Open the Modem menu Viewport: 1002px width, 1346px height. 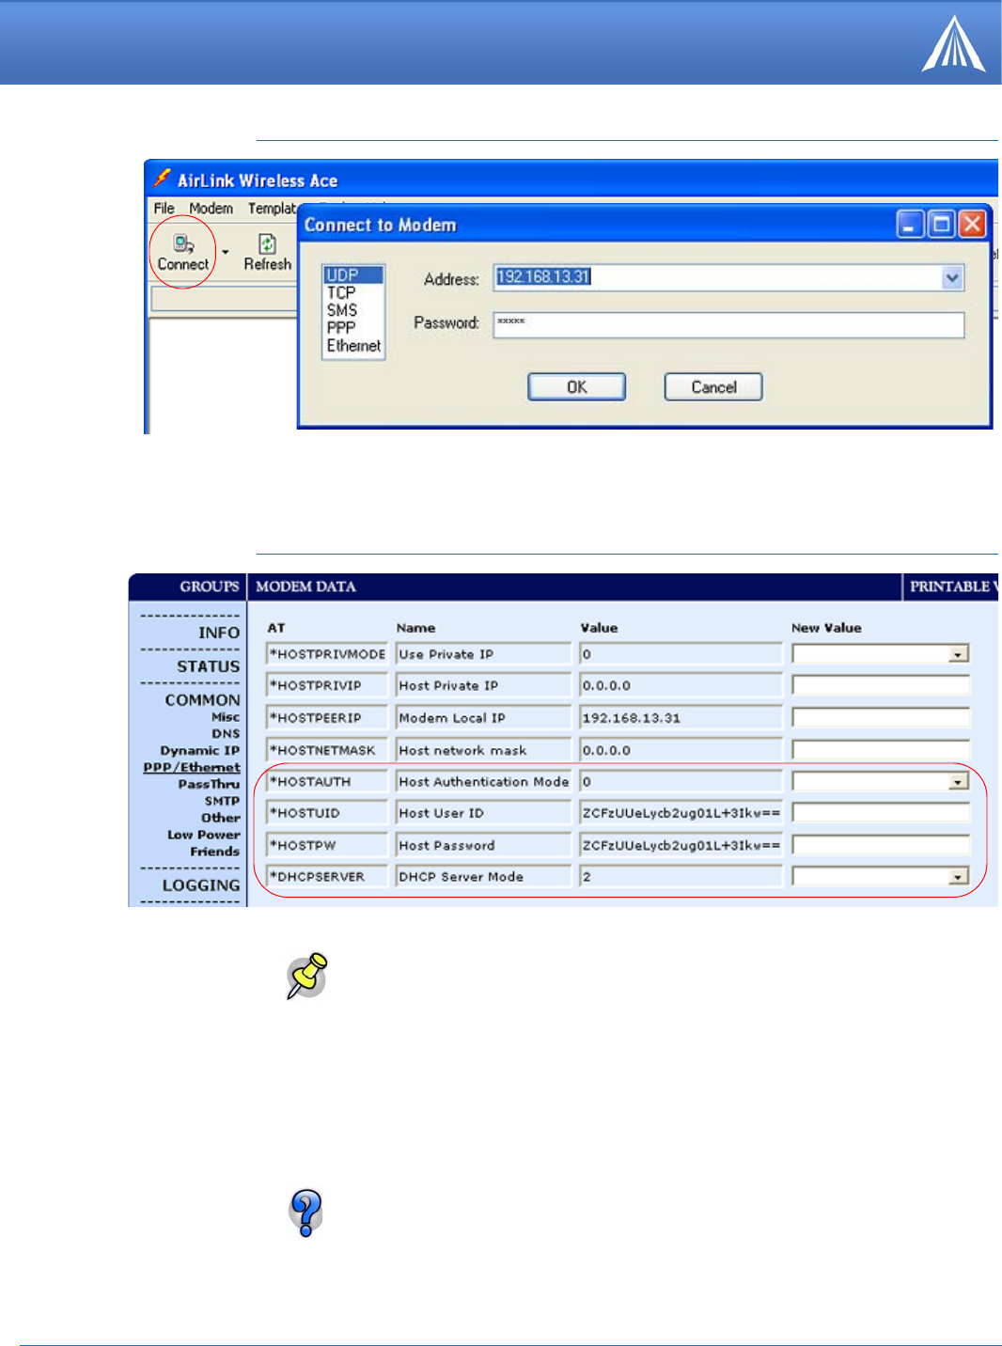(x=211, y=209)
